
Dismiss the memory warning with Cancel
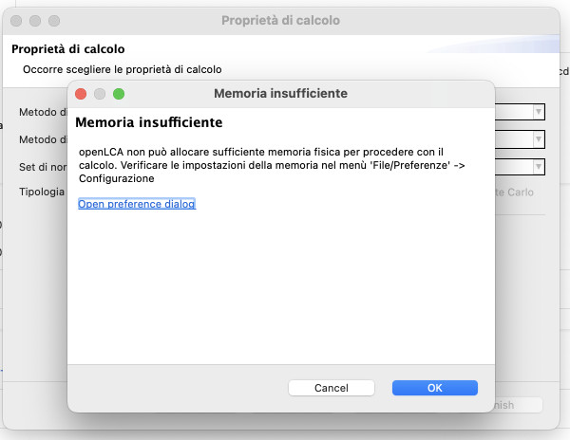[x=332, y=388]
